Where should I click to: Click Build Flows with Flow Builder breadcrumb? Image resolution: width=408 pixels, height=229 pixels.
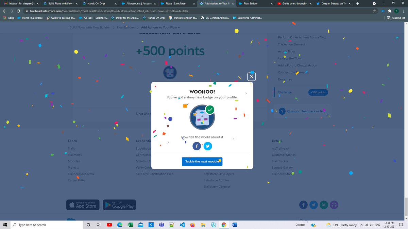tap(89, 27)
